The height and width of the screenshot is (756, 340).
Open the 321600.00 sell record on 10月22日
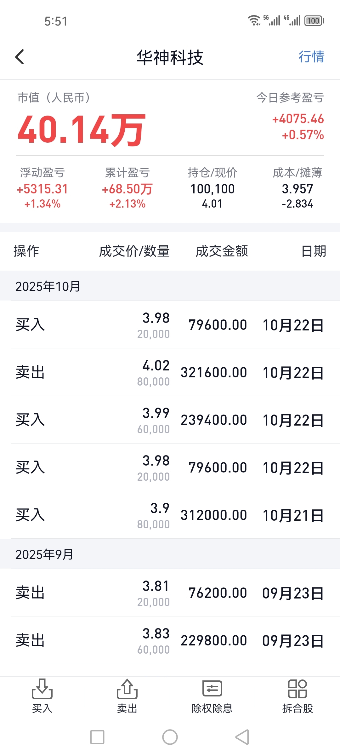(170, 372)
